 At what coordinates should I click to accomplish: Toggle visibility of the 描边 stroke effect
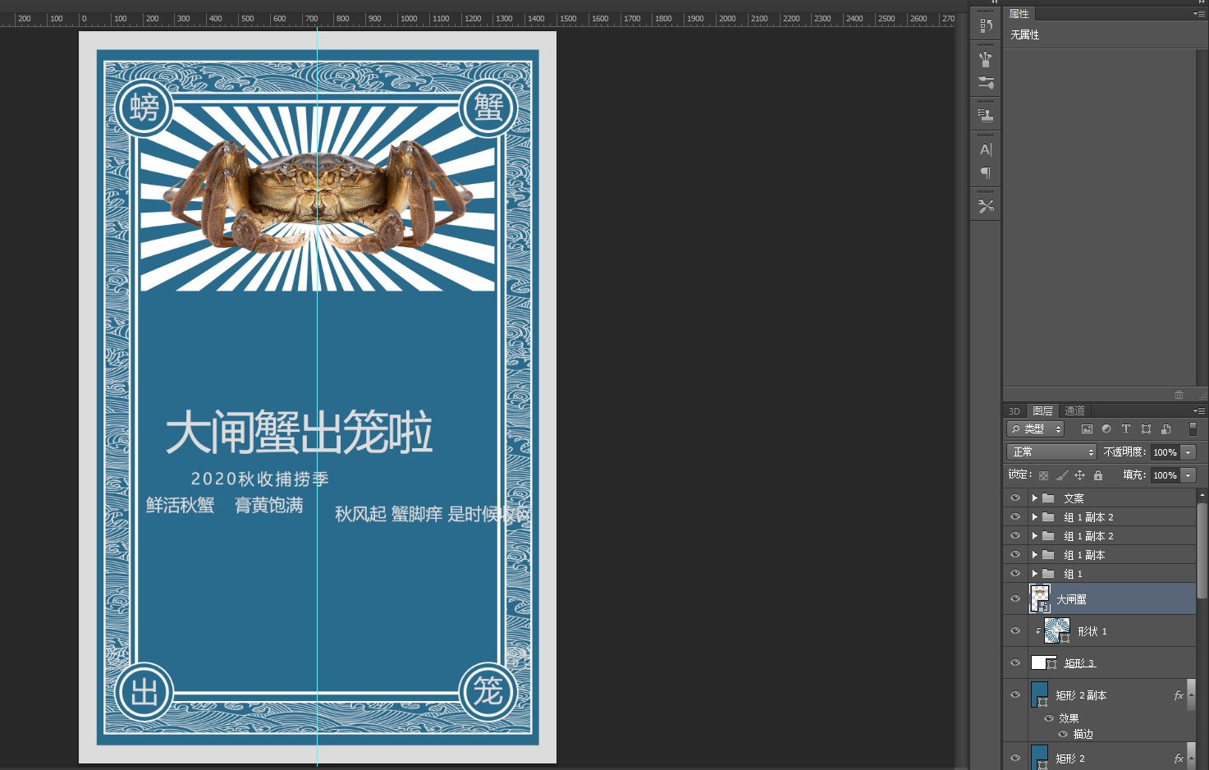click(x=1063, y=734)
